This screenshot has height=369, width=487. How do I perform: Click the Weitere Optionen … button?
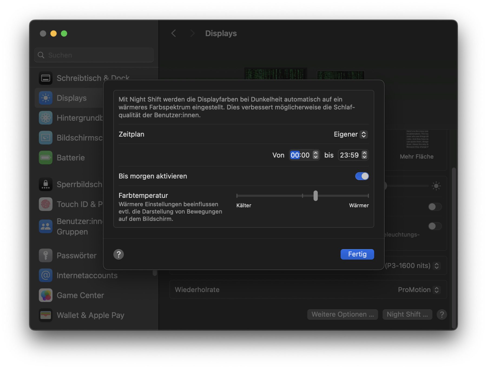click(342, 314)
